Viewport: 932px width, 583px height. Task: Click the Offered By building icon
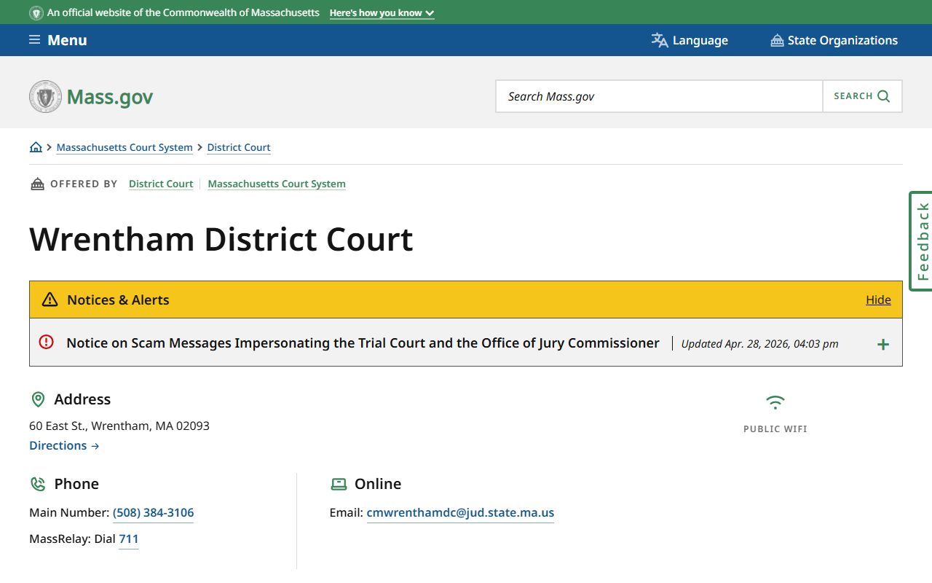(37, 184)
